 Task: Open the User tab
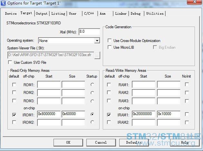72,13
